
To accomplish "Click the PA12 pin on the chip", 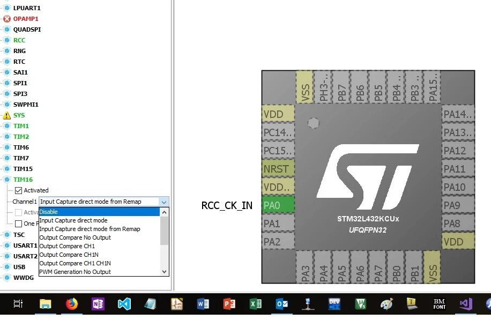I will [458, 151].
